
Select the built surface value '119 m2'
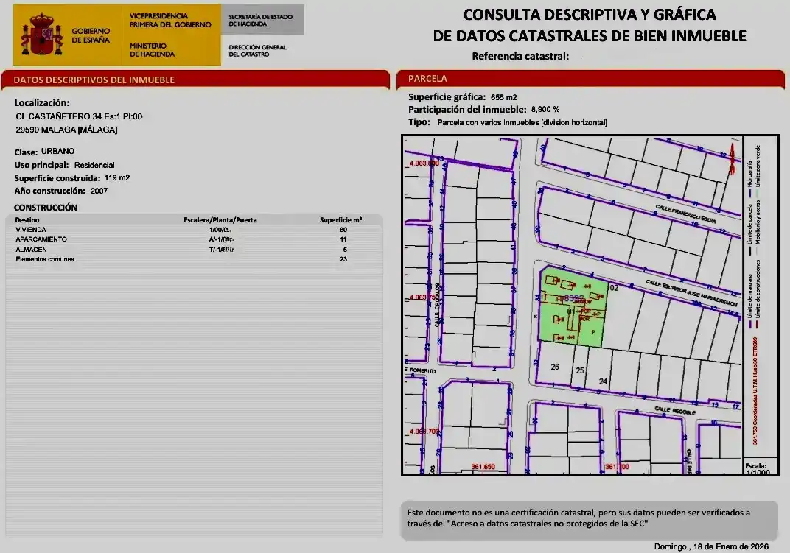[x=117, y=177]
